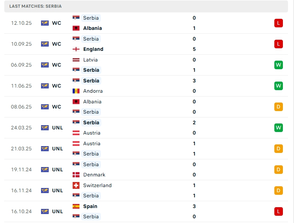Click the Switzerland flag icon
The width and height of the screenshot is (294, 223).
click(x=76, y=185)
